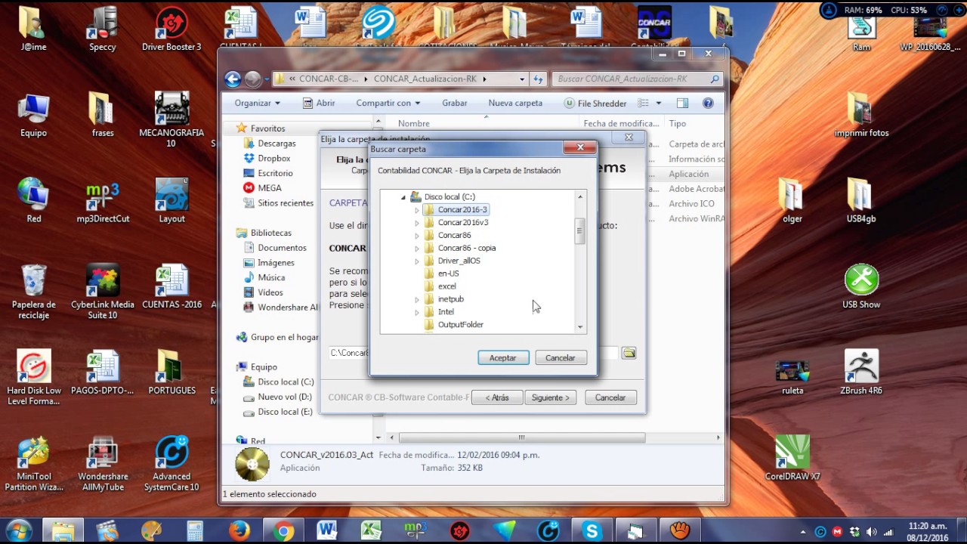Select the CUENTAS -2016 Excel file icon
Screen dimensions: 967x544
click(x=171, y=286)
